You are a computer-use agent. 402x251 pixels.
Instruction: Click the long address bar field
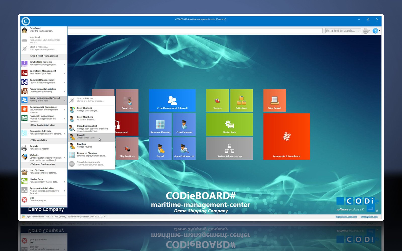pyautogui.click(x=195, y=31)
